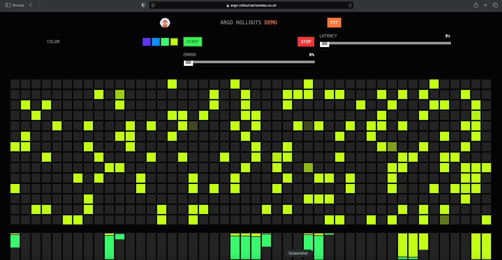Click the ERROR label text
This screenshot has height=260, width=502.
pyautogui.click(x=190, y=55)
